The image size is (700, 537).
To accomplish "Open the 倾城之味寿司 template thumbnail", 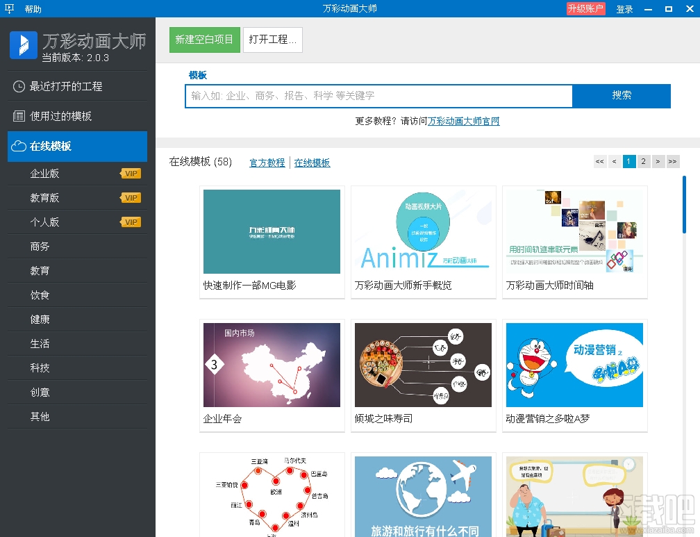I will pos(423,365).
